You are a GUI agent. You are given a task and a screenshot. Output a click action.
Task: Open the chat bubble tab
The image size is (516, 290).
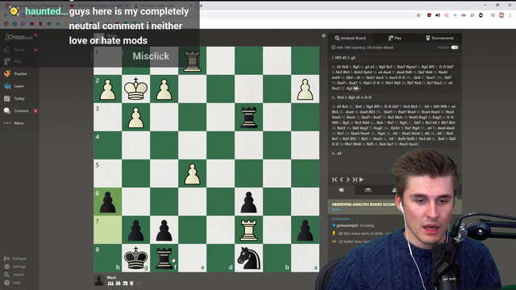341,190
